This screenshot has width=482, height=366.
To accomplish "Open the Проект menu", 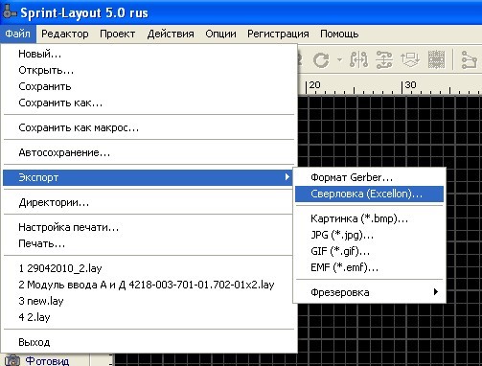I will 117,34.
